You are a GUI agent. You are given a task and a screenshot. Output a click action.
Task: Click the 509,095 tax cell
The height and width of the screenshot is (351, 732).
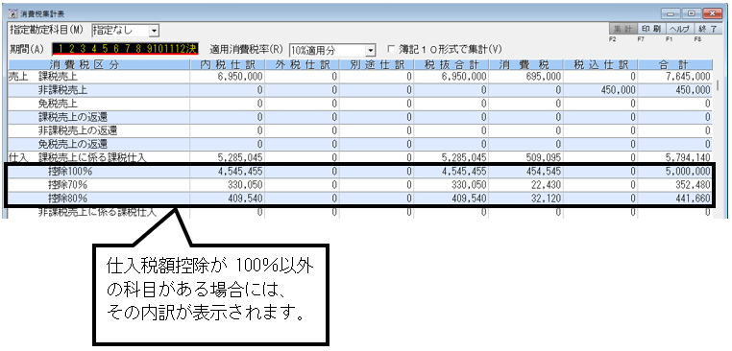click(526, 158)
